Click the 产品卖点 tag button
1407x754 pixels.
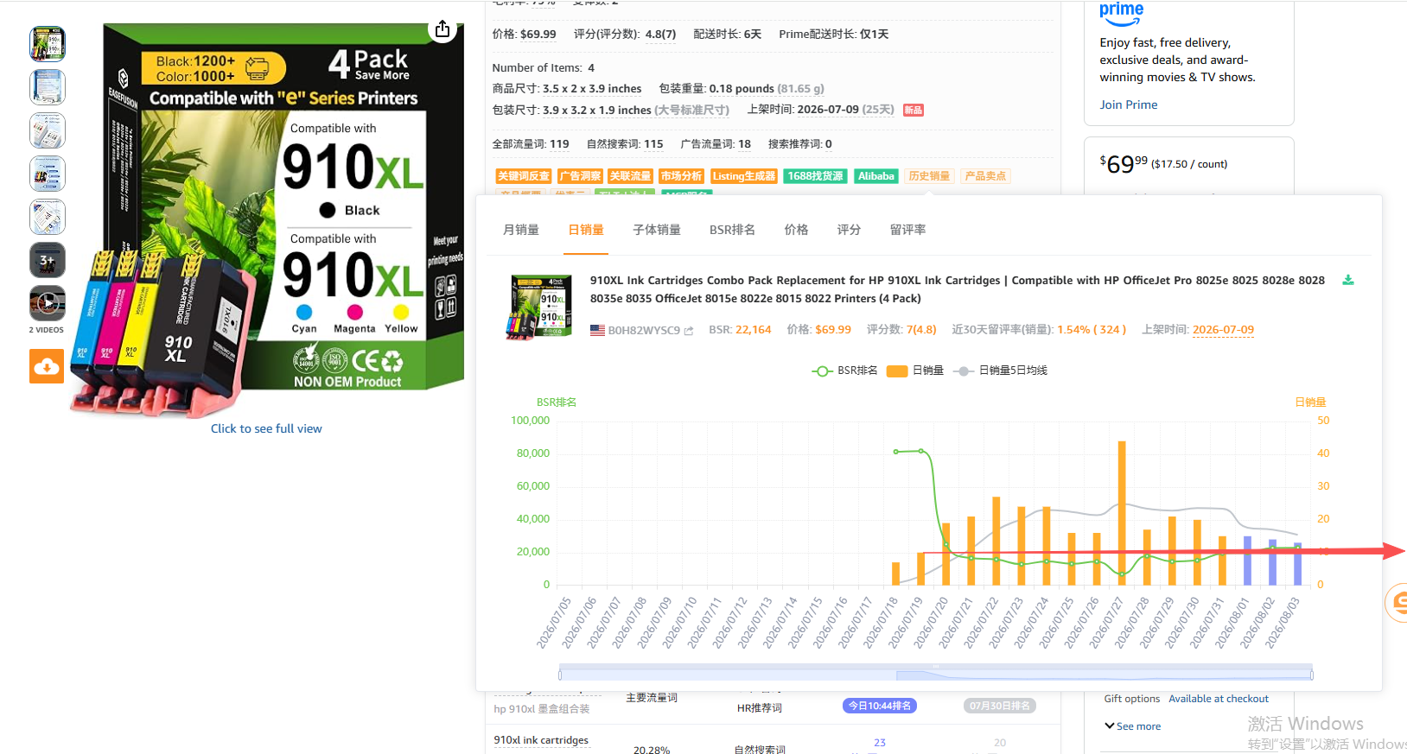(985, 176)
